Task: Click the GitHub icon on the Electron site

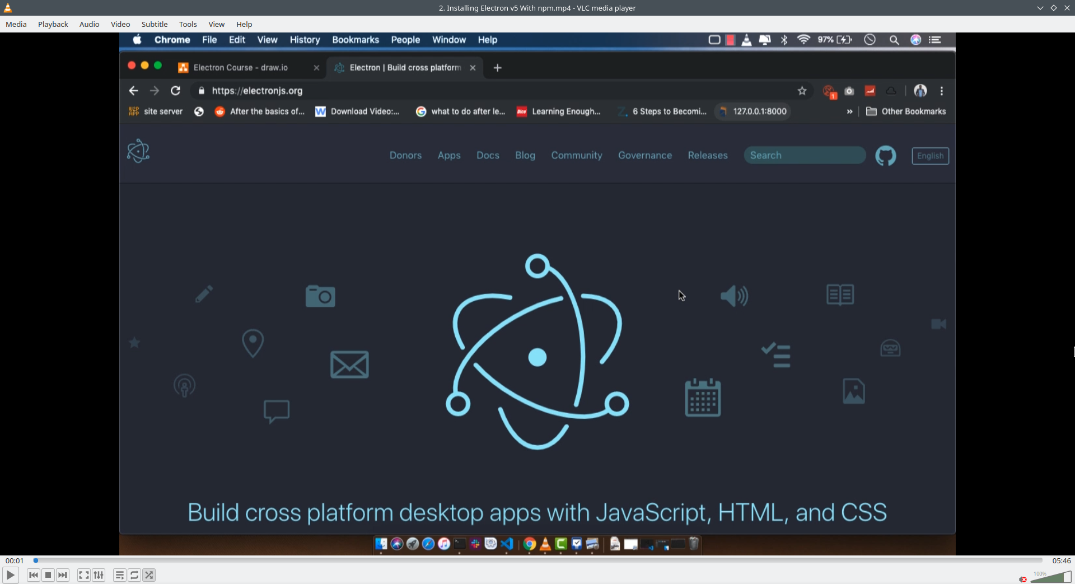Action: coord(886,156)
